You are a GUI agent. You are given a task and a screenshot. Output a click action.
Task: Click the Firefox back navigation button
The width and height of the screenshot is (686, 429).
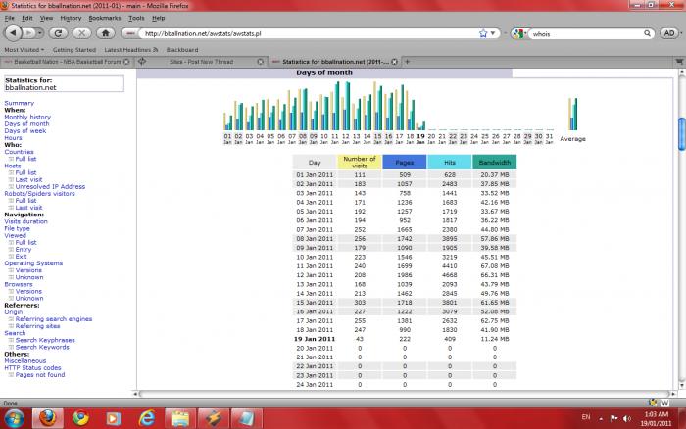(13, 33)
